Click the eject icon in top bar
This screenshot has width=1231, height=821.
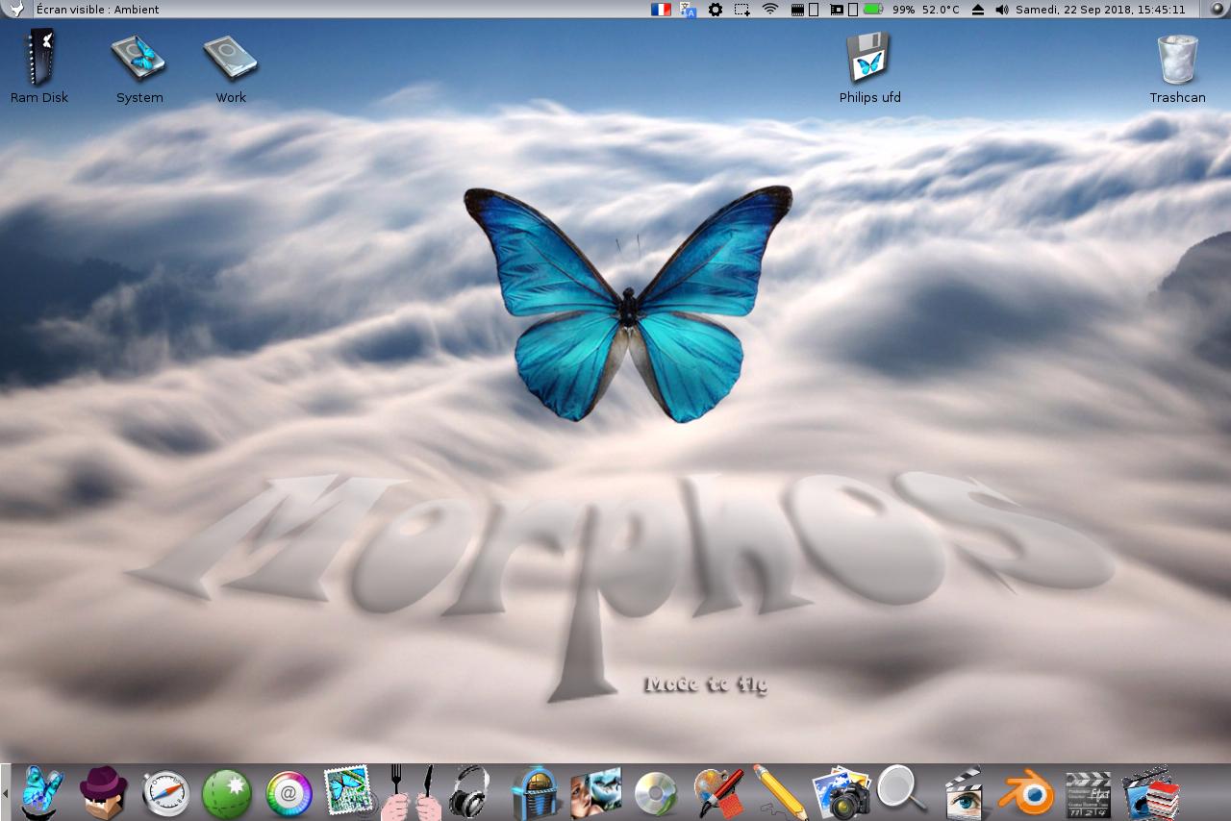click(x=978, y=10)
